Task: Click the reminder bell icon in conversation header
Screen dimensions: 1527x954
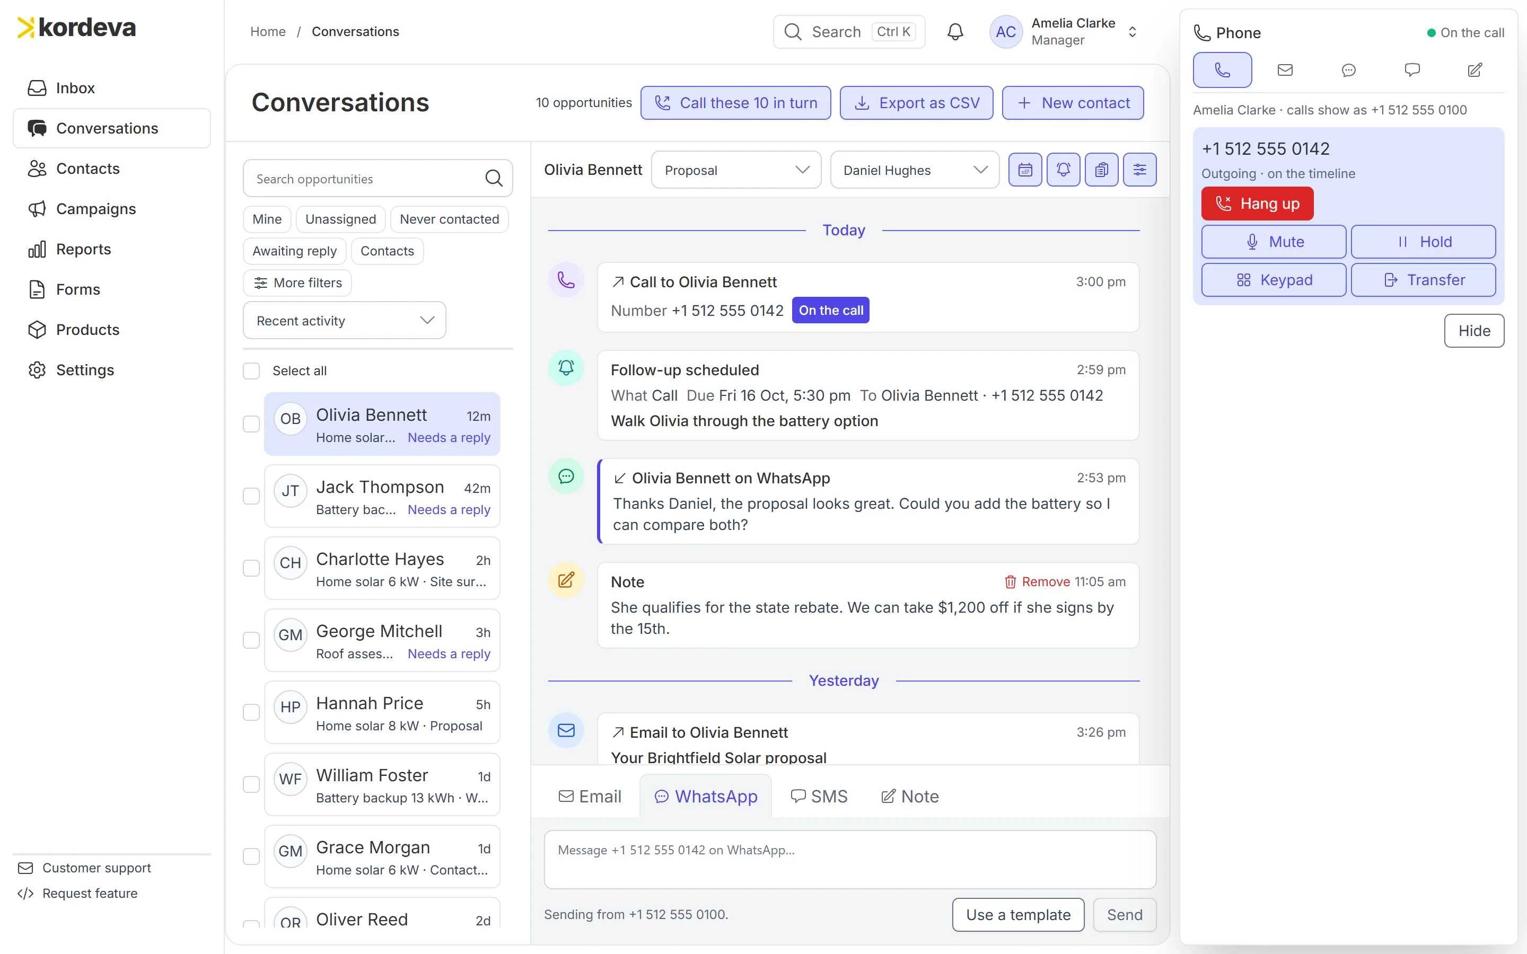Action: pos(1063,170)
